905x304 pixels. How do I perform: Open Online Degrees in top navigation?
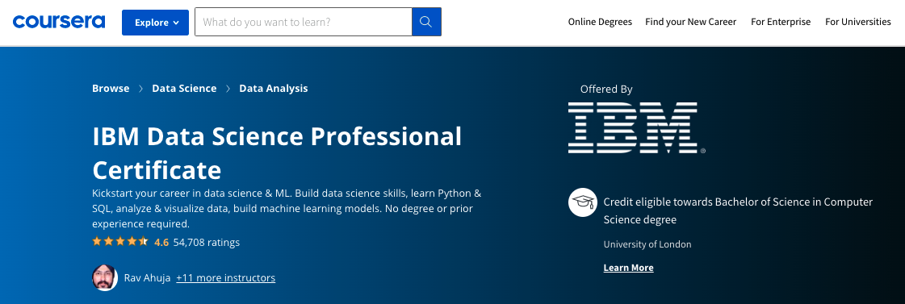pyautogui.click(x=600, y=22)
